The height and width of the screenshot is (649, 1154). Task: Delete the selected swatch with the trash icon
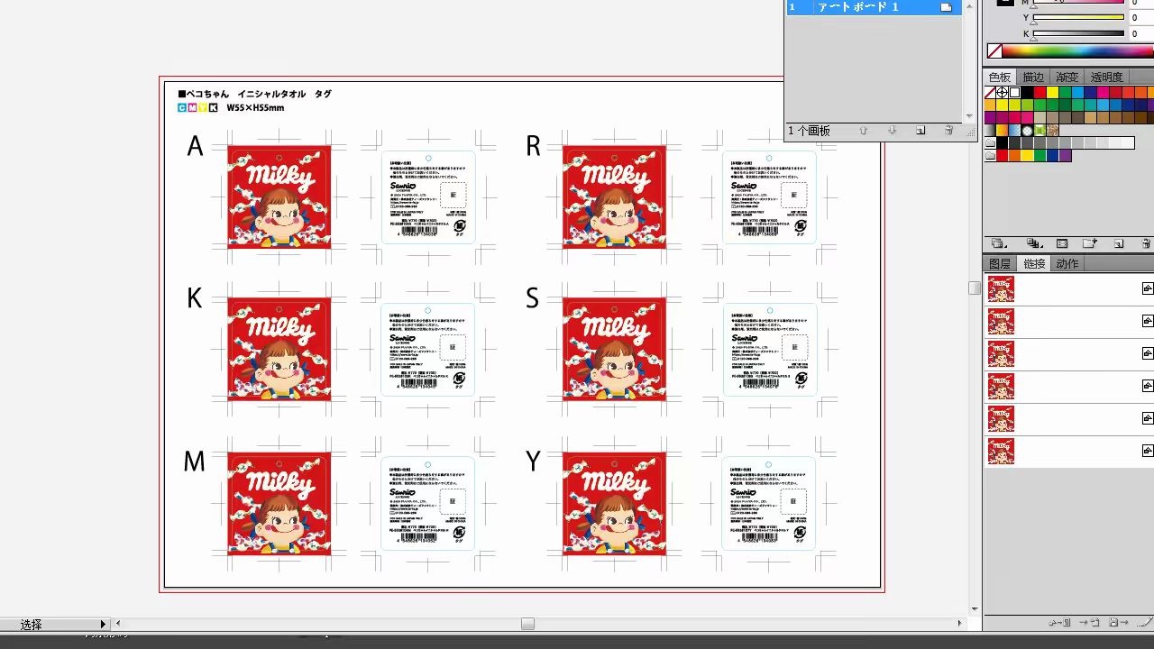click(x=1147, y=243)
